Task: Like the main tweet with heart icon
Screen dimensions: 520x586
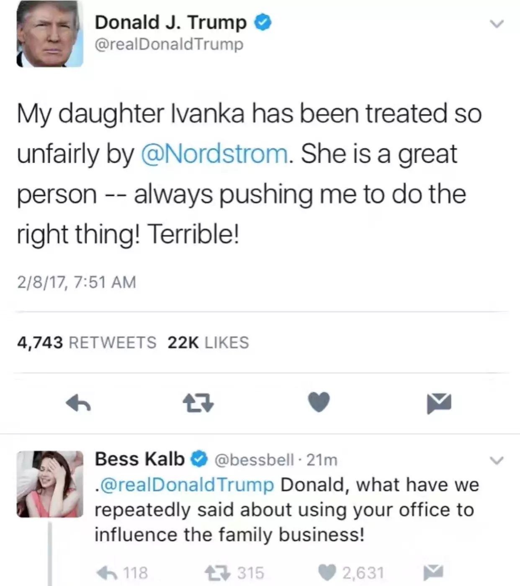Action: tap(319, 403)
